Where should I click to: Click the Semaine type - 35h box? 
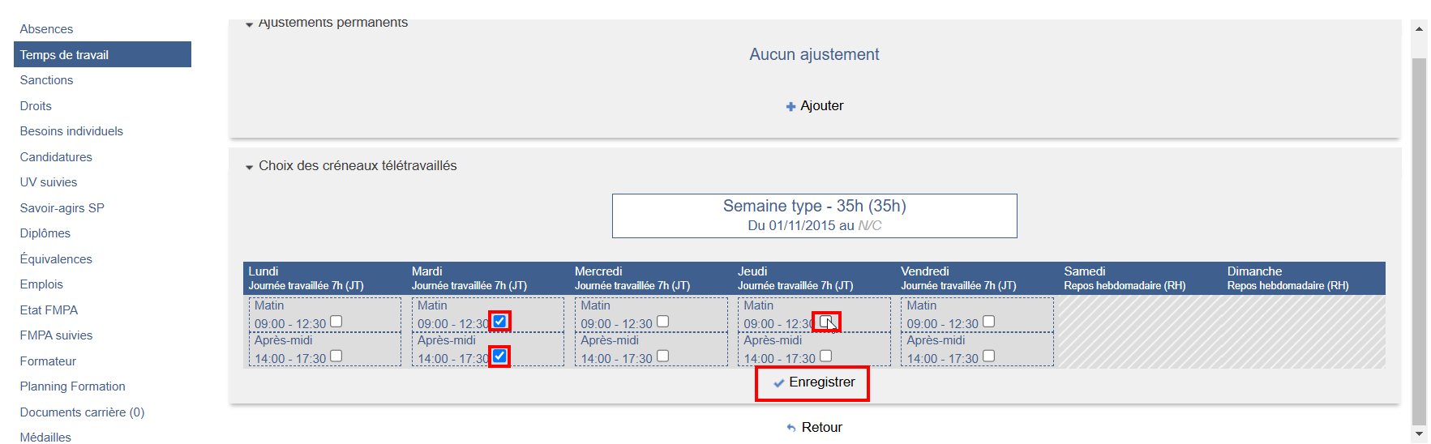(814, 216)
